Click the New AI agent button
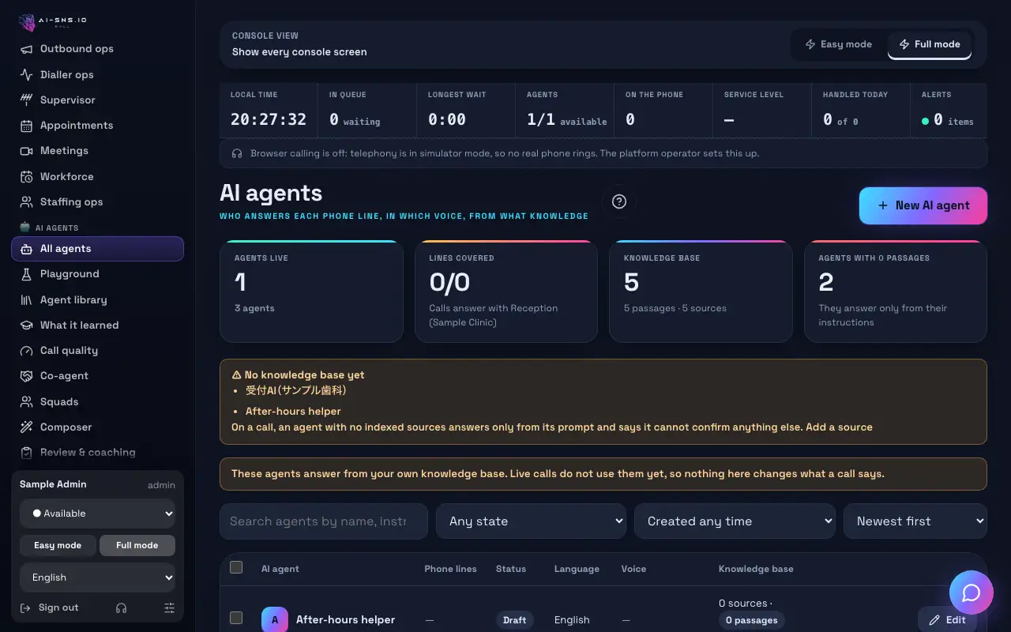This screenshot has width=1011, height=632. [923, 205]
